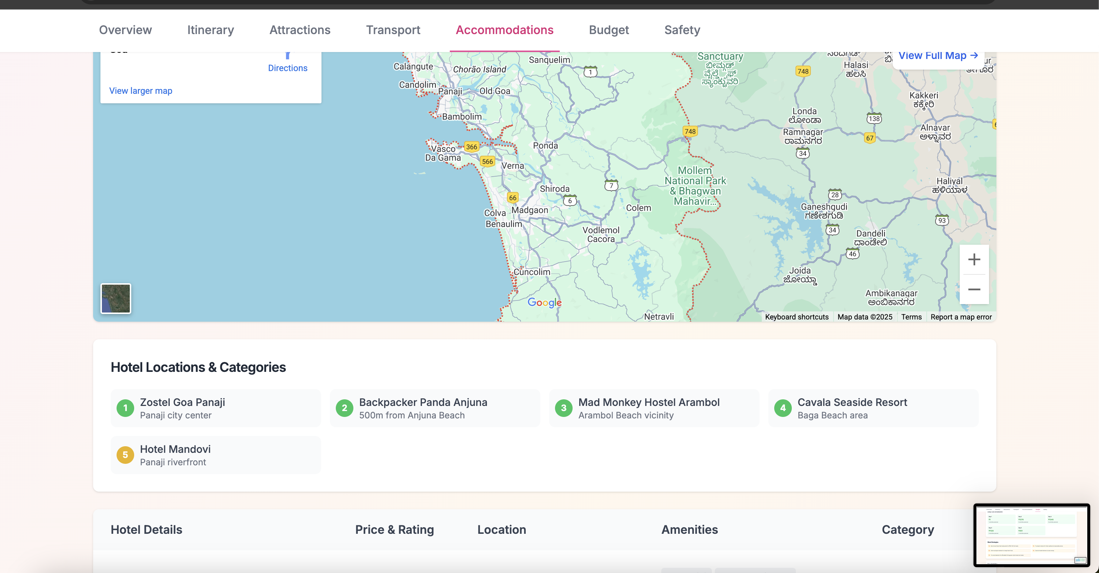Open the Safety tab

click(x=682, y=30)
